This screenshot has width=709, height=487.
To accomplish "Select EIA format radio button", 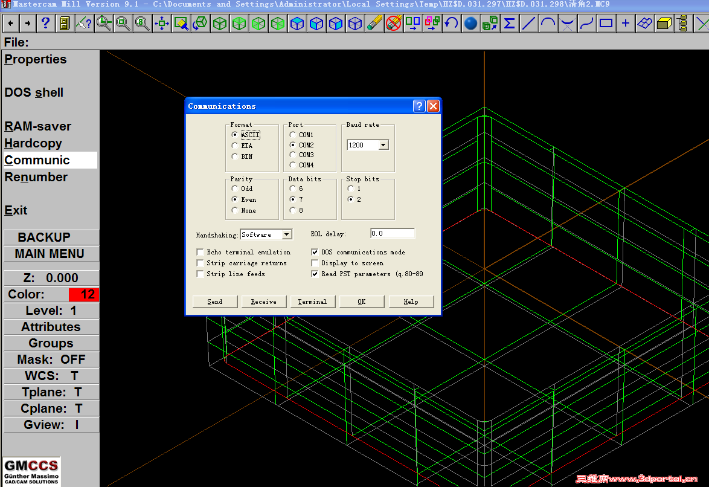I will pyautogui.click(x=234, y=145).
